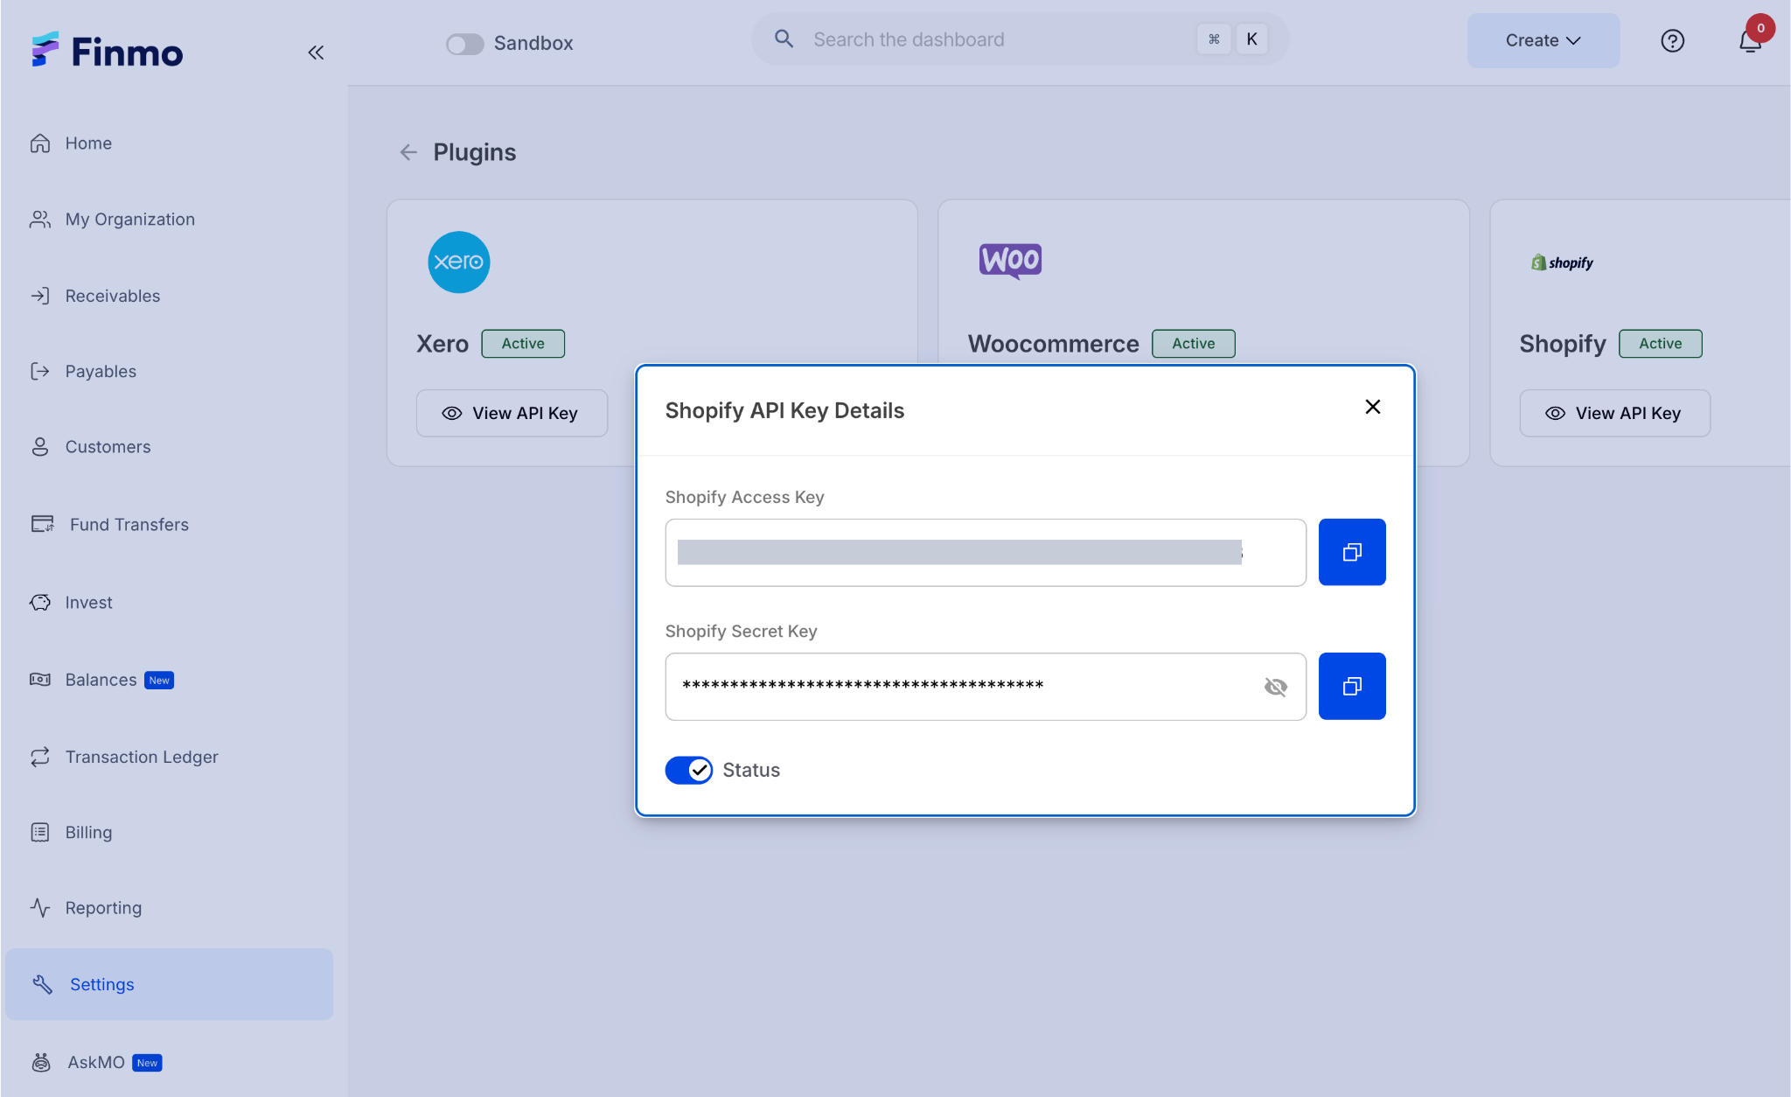Click the Plugins page heading
Viewport: 1791px width, 1097px height.
click(475, 152)
